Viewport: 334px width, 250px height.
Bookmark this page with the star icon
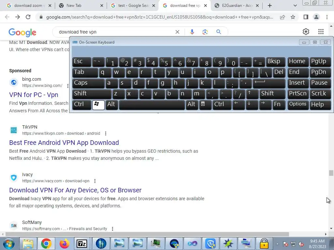pos(293,17)
